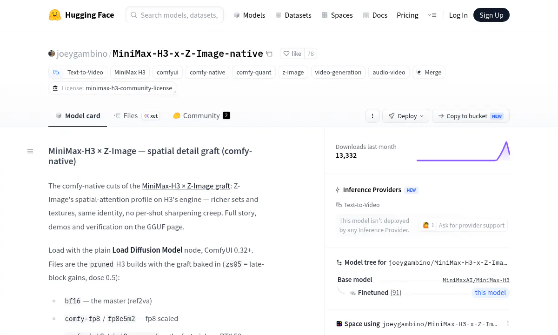Open the joeygambino profile link

tap(82, 54)
